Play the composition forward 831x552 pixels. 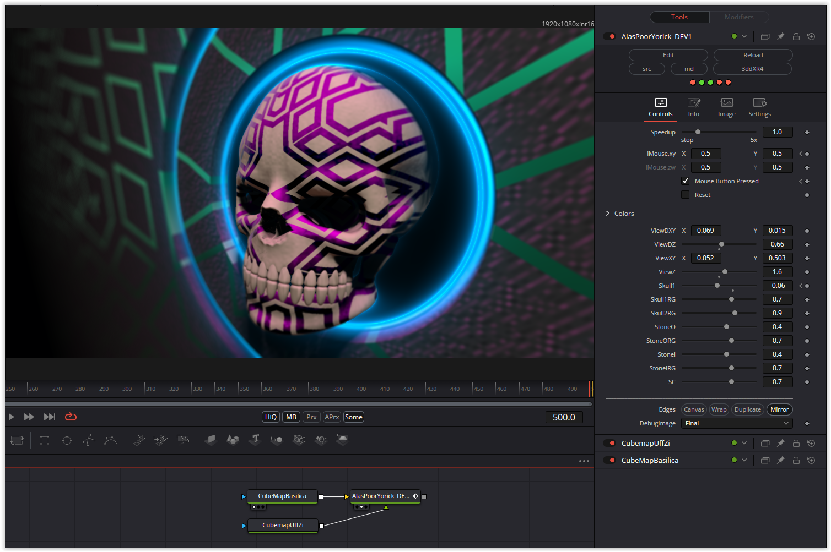tap(11, 417)
